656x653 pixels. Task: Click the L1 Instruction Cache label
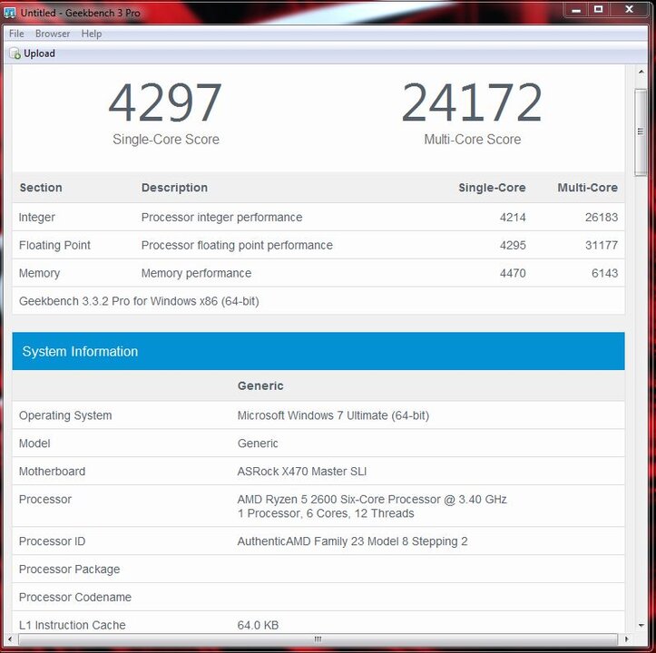pyautogui.click(x=72, y=625)
